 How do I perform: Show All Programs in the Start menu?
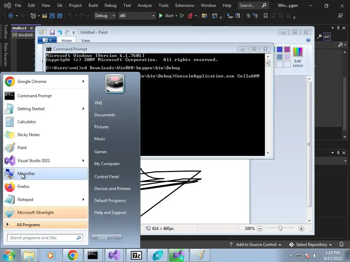(46, 224)
